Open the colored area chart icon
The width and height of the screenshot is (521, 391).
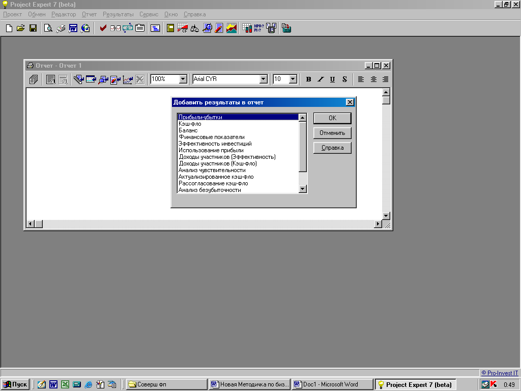(231, 29)
